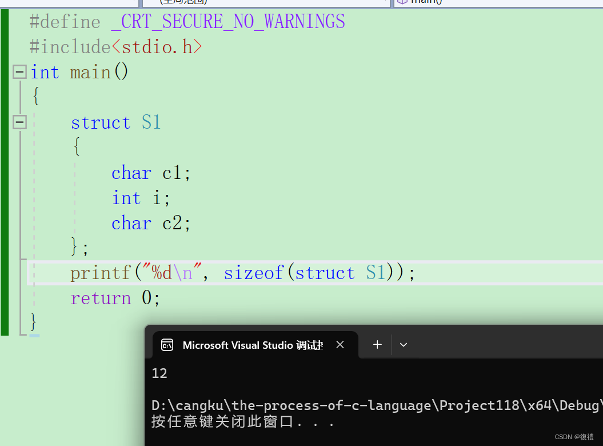Screen dimensions: 603x446
Task: Click the 'return 0;' line
Action: (115, 298)
